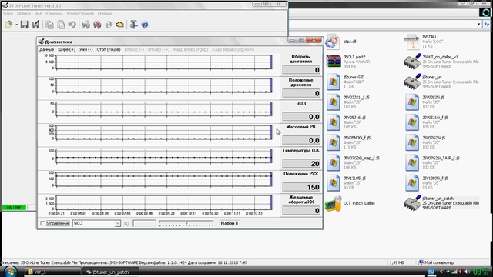This screenshot has width=493, height=277.
Task: Expand the Explorer address bar dropdown arrow
Action: (x=478, y=24)
